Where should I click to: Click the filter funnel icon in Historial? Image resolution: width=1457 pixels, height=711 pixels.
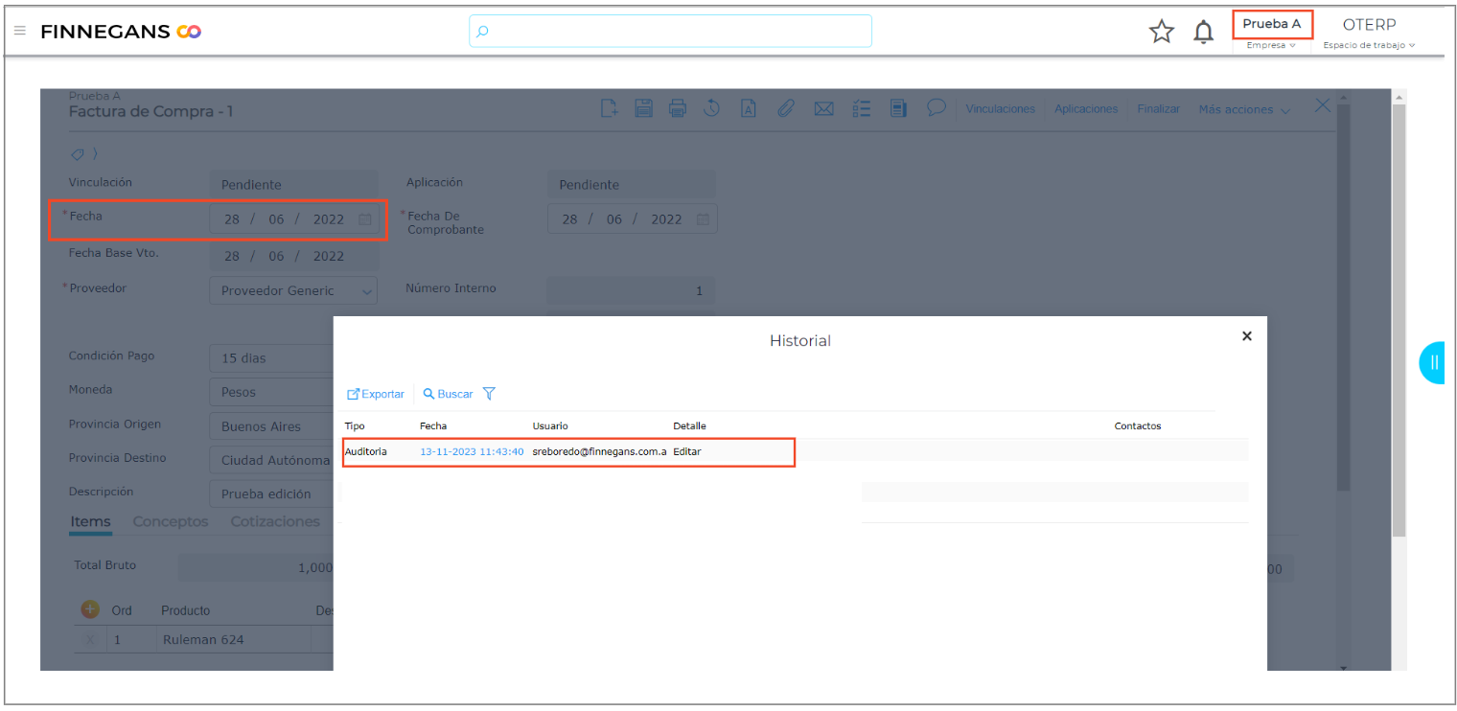point(489,394)
